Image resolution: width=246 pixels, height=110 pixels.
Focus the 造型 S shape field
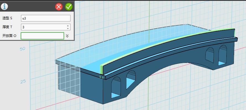pyautogui.click(x=46, y=18)
